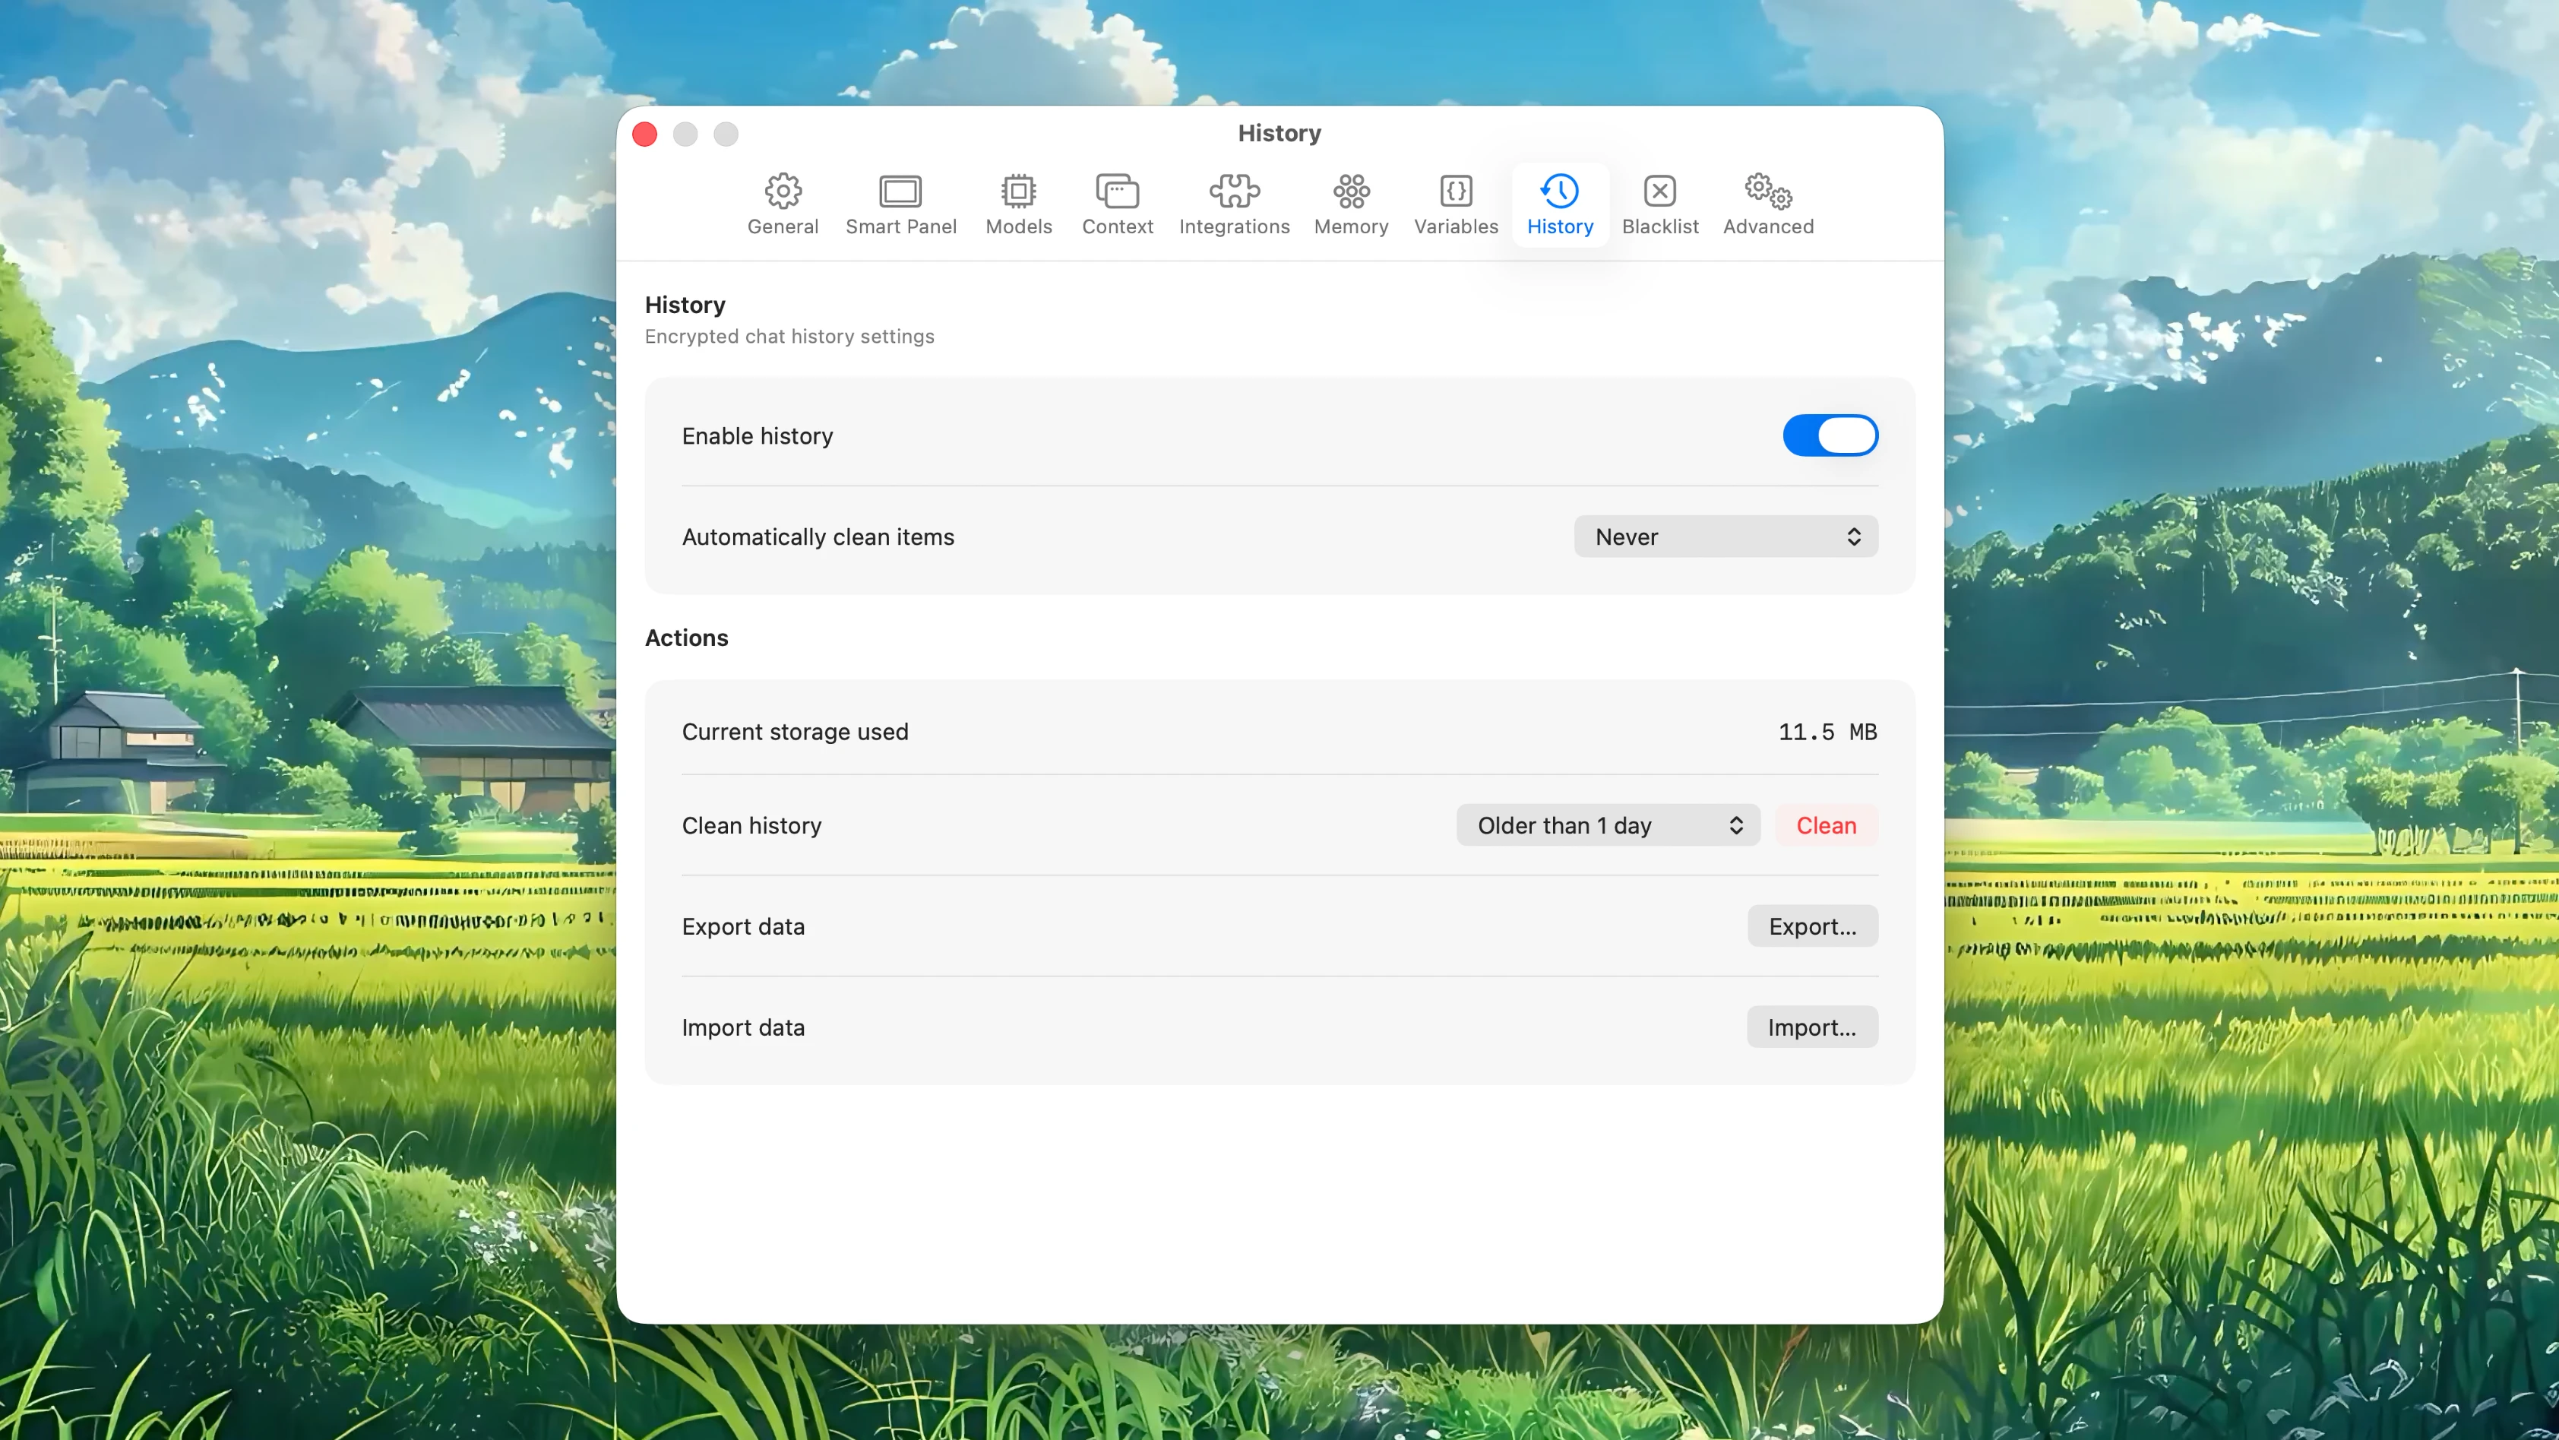Switch to the History tab
The height and width of the screenshot is (1440, 2559).
click(1558, 203)
